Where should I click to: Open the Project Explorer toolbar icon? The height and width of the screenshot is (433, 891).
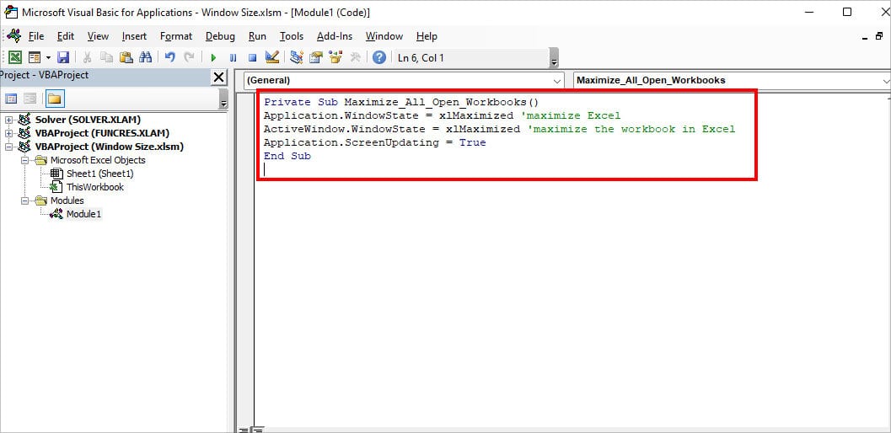coord(297,57)
